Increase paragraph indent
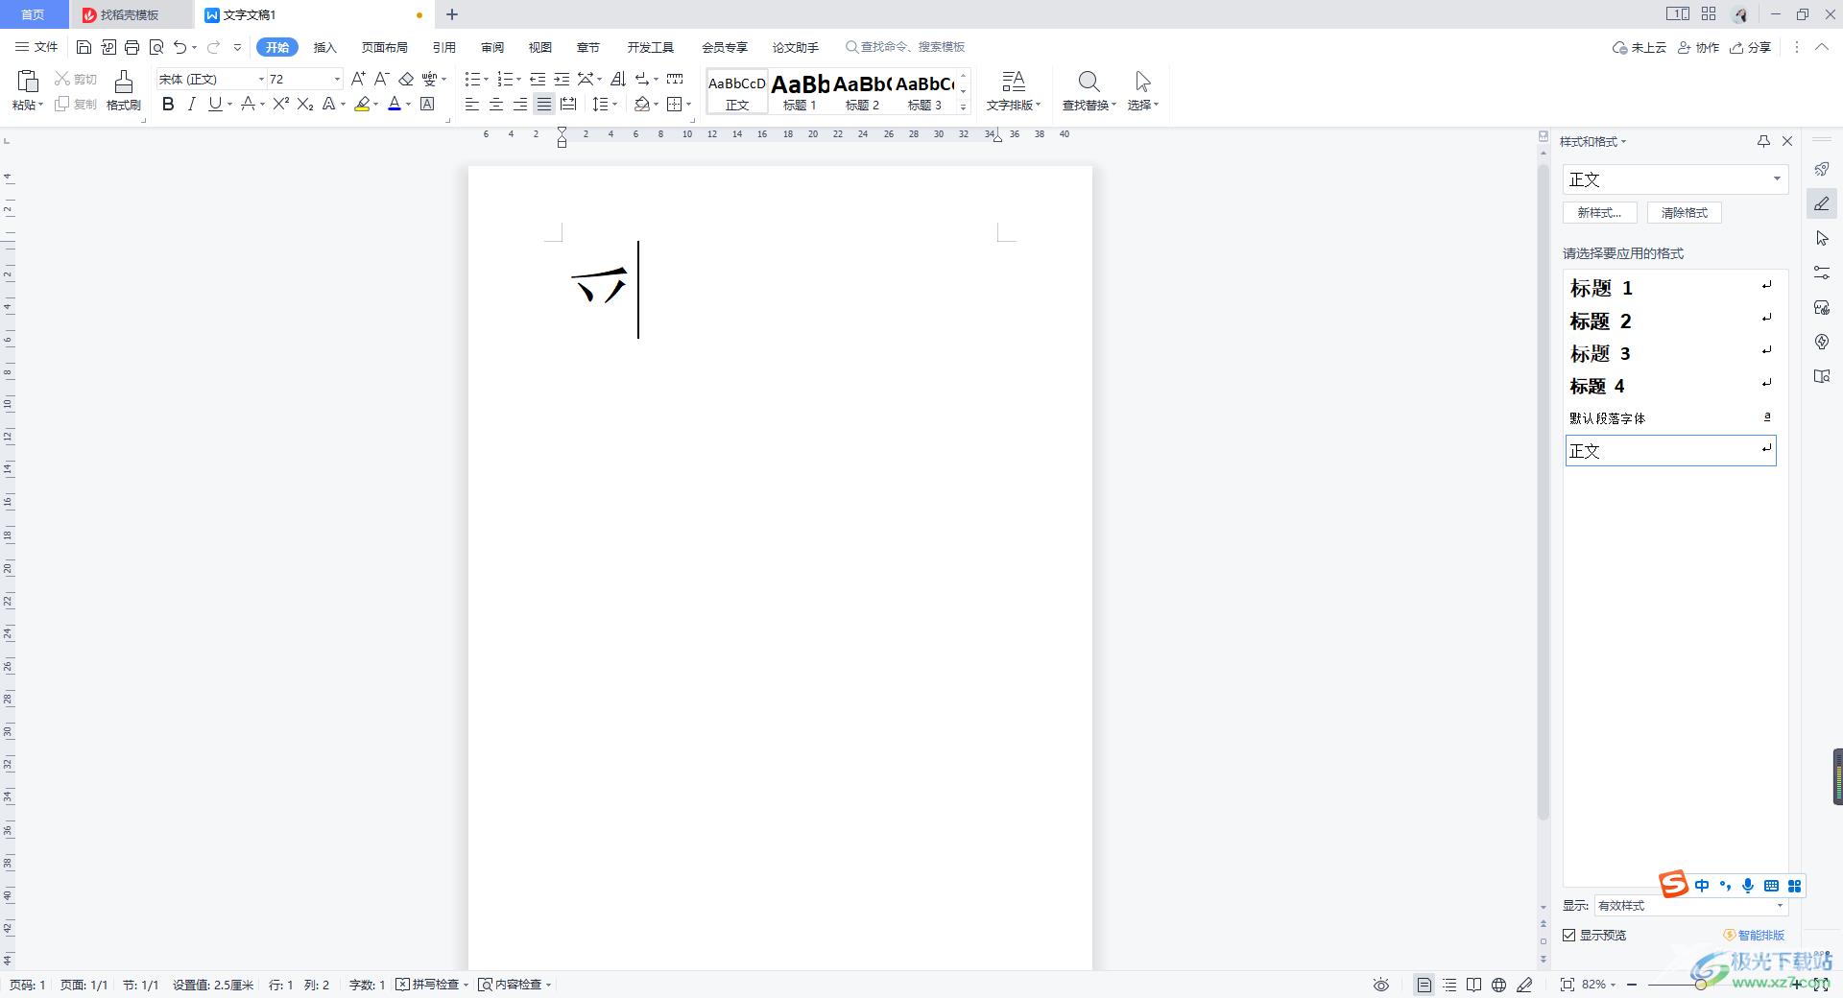The image size is (1843, 998). click(562, 79)
